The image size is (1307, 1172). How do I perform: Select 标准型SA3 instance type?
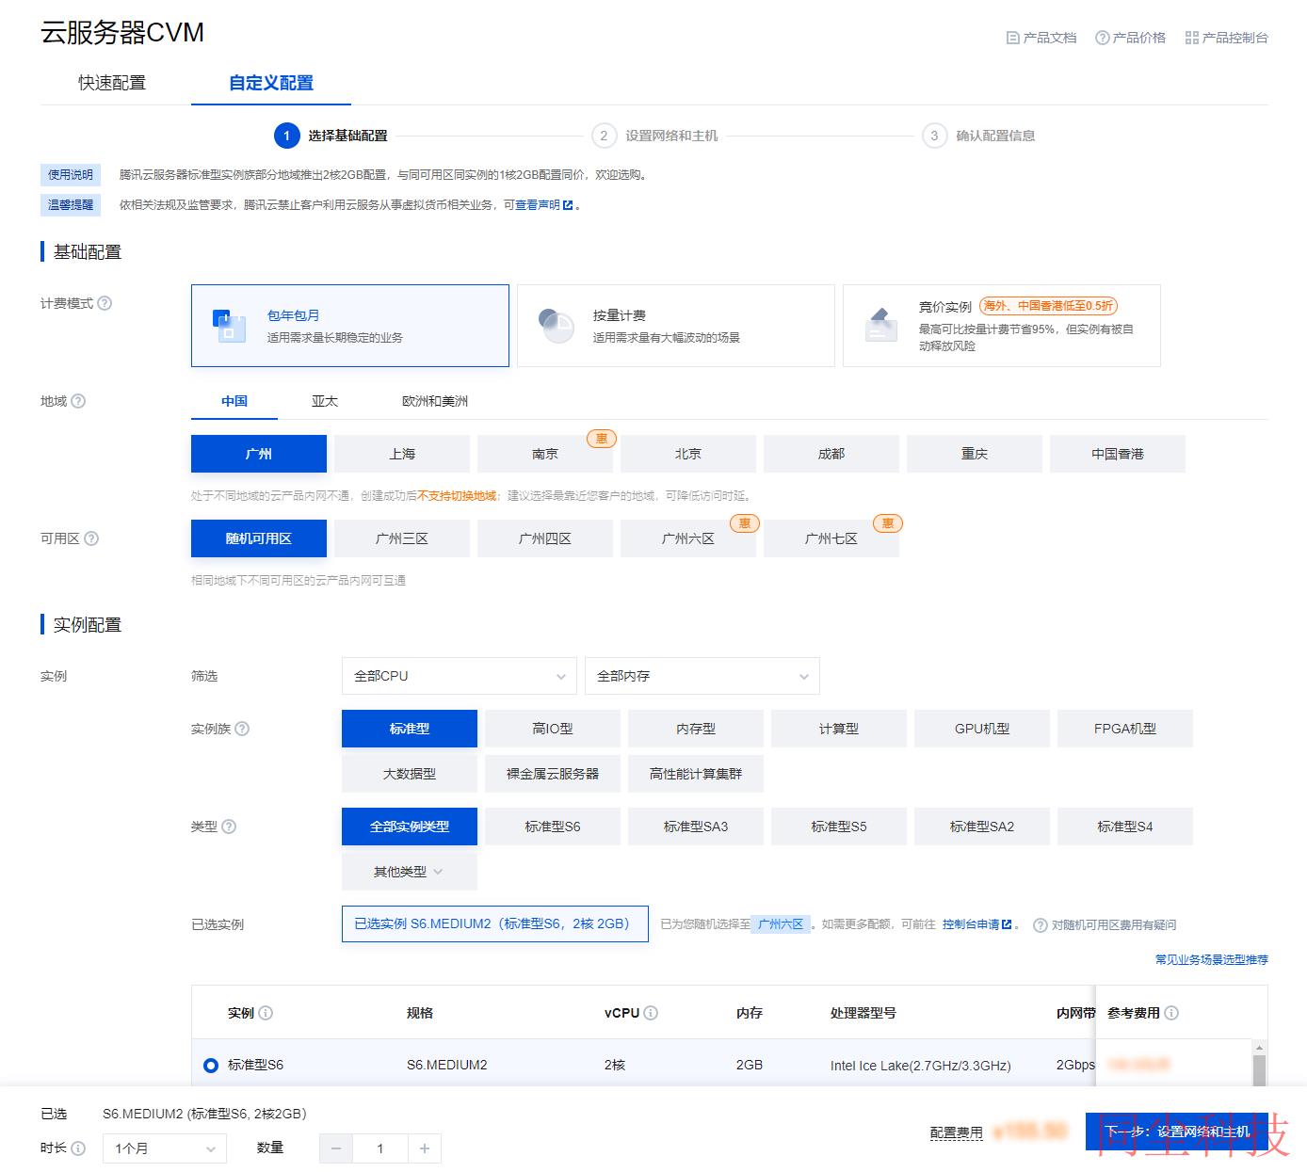click(x=696, y=827)
